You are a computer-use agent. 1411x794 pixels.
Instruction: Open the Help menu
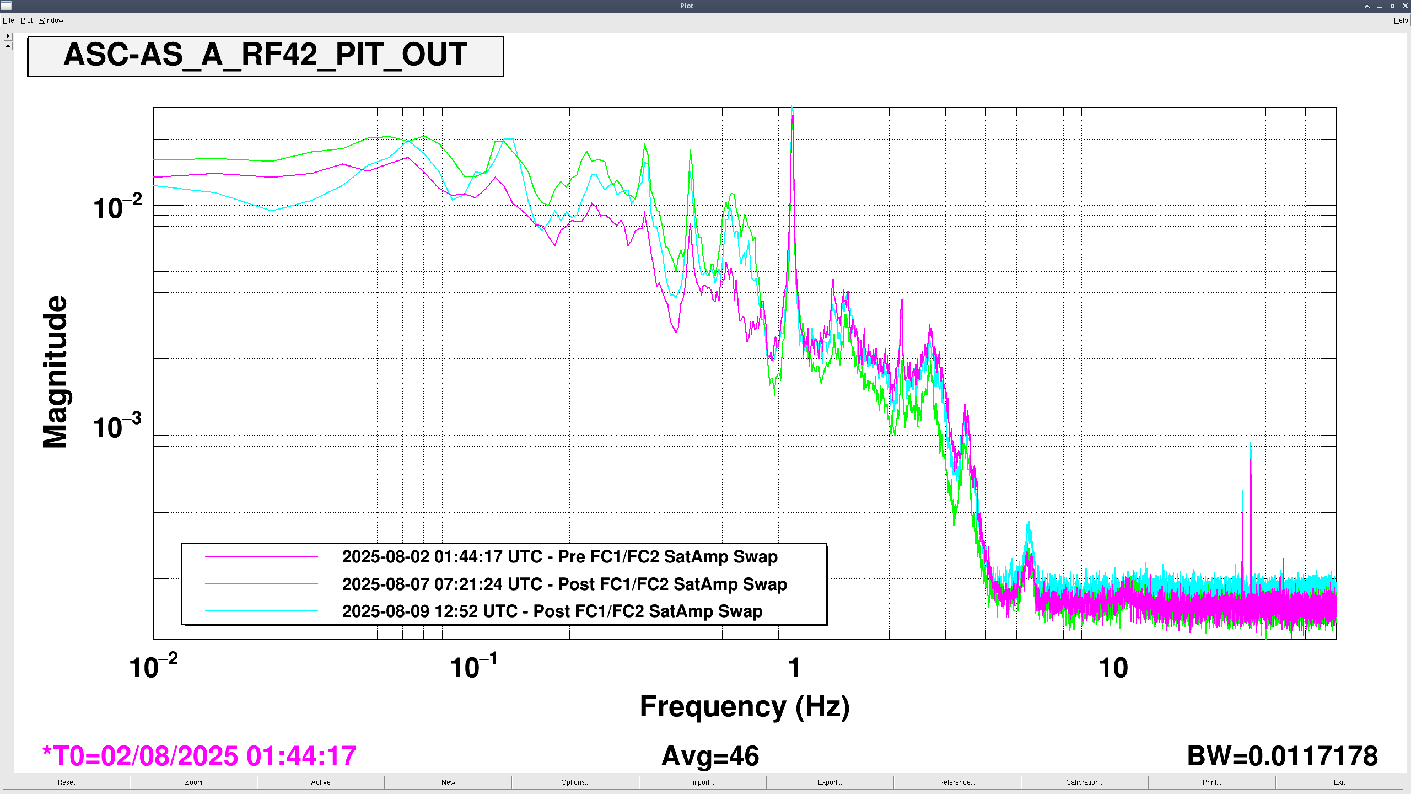coord(1400,20)
